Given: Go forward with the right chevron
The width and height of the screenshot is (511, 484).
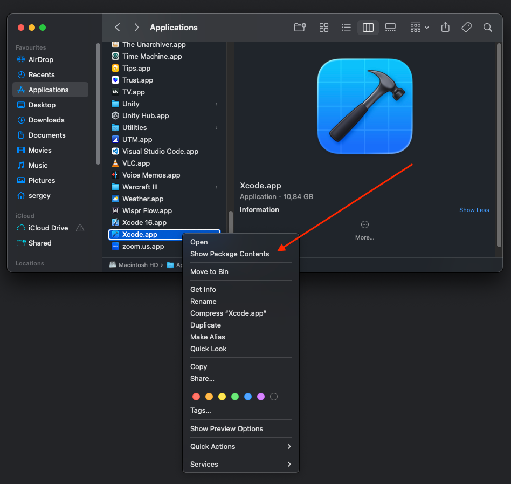Looking at the screenshot, I should [136, 28].
